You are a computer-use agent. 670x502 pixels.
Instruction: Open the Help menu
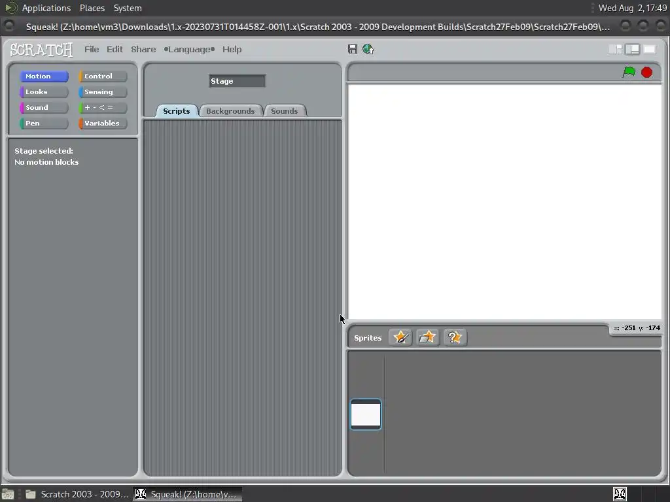[x=232, y=49]
